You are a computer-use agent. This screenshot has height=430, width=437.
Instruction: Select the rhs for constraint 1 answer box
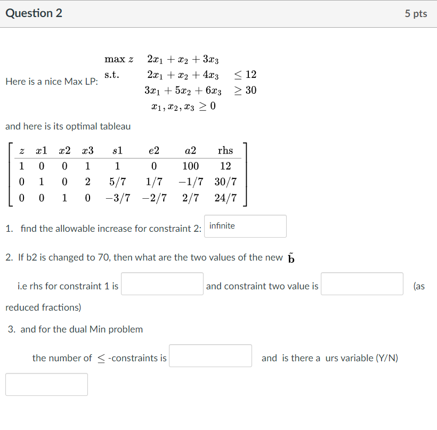(161, 283)
